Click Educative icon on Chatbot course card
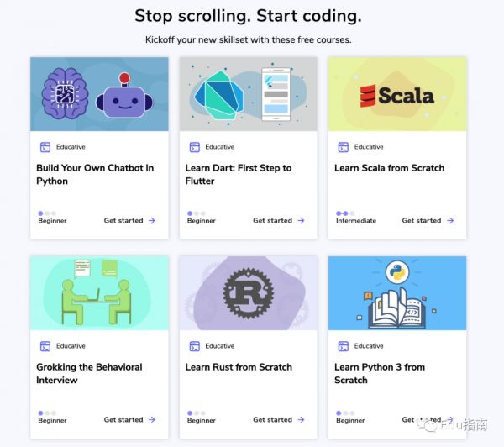The width and height of the screenshot is (504, 447). point(45,147)
